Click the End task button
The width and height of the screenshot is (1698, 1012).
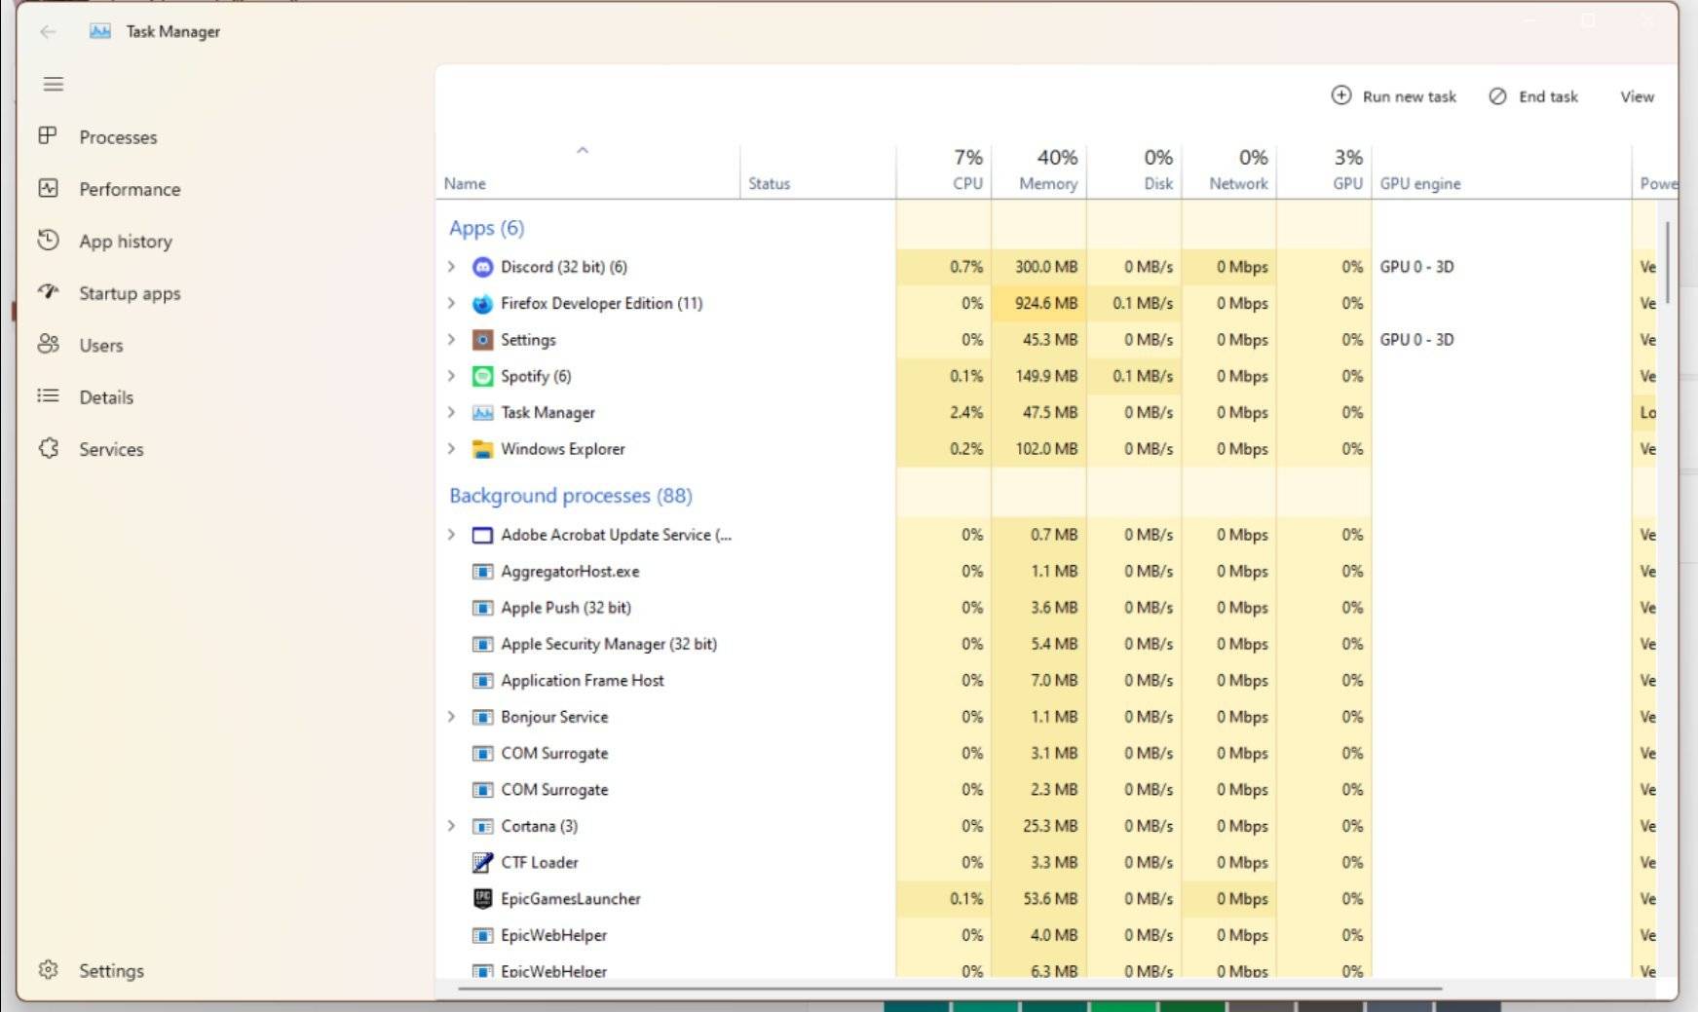pos(1534,96)
